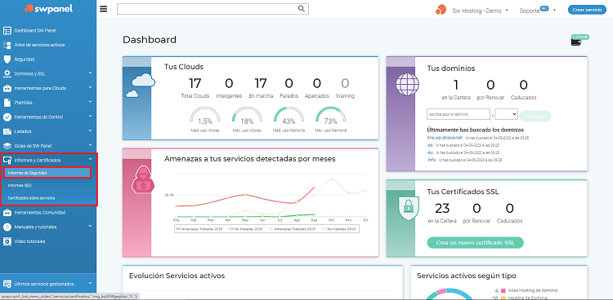This screenshot has height=300, width=613.
Task: Click the Informes y Certificados icon
Action: (x=7, y=160)
